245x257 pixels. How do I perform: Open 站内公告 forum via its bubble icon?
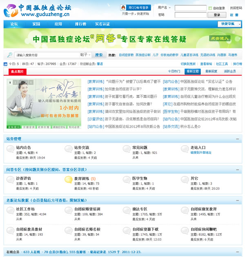tap(11, 149)
